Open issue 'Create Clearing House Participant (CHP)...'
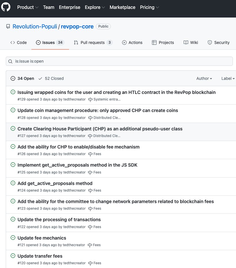236x268 pixels. (100, 129)
